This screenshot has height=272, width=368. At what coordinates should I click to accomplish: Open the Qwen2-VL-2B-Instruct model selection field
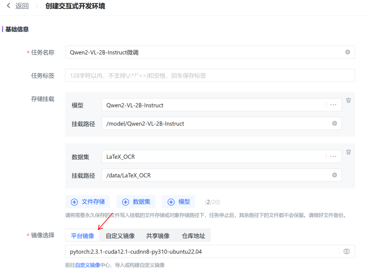pyautogui.click(x=204, y=105)
